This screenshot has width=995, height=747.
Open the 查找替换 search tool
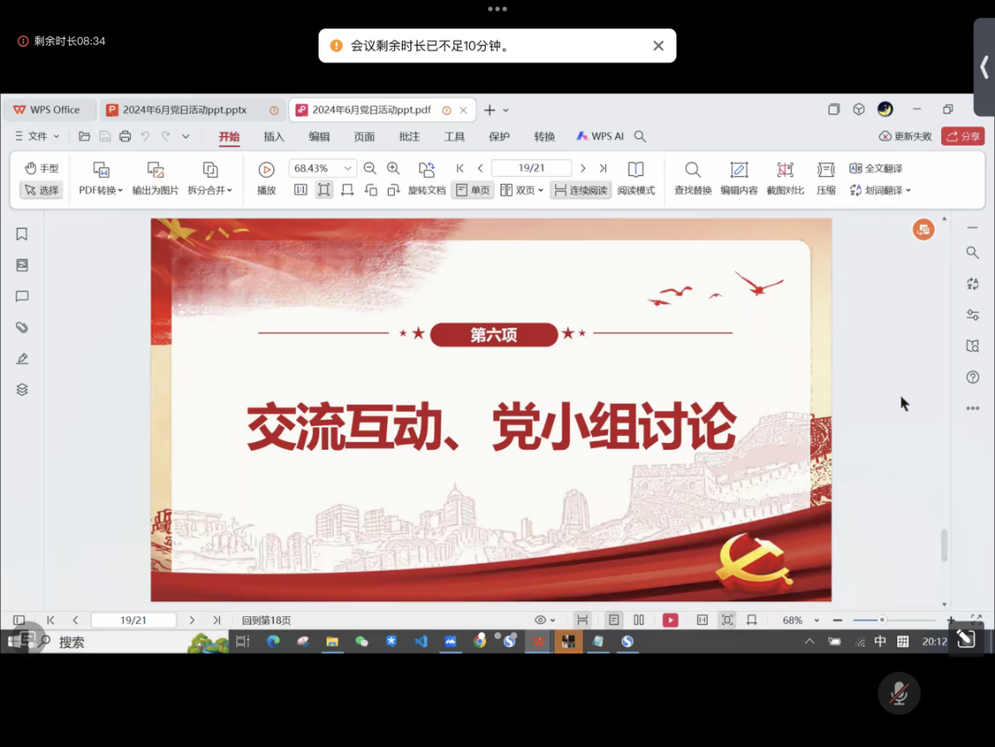pyautogui.click(x=692, y=170)
